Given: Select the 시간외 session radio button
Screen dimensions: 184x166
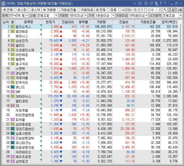Looking at the screenshot, I should tap(119, 10).
